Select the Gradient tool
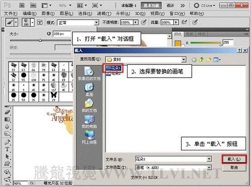This screenshot has width=251, height=187. (x=7, y=119)
